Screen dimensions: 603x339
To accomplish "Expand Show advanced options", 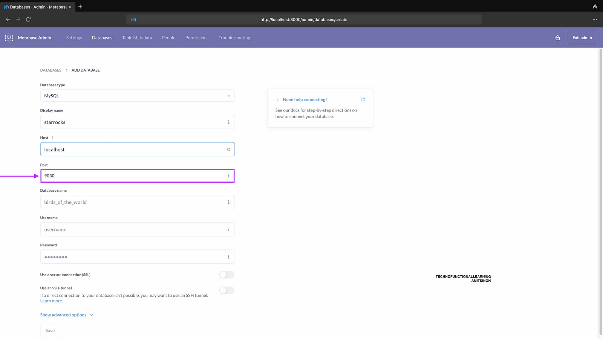I will 67,315.
